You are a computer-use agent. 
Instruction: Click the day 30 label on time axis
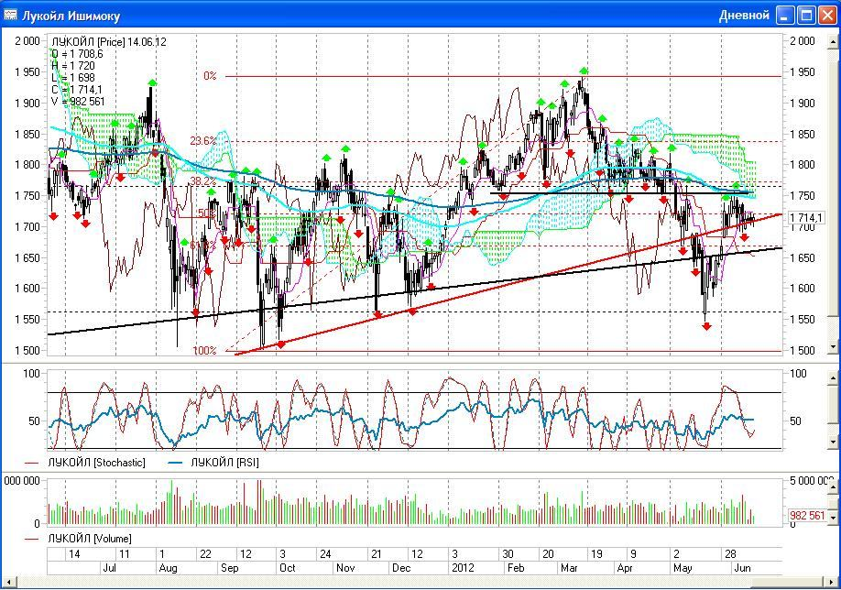(x=508, y=554)
